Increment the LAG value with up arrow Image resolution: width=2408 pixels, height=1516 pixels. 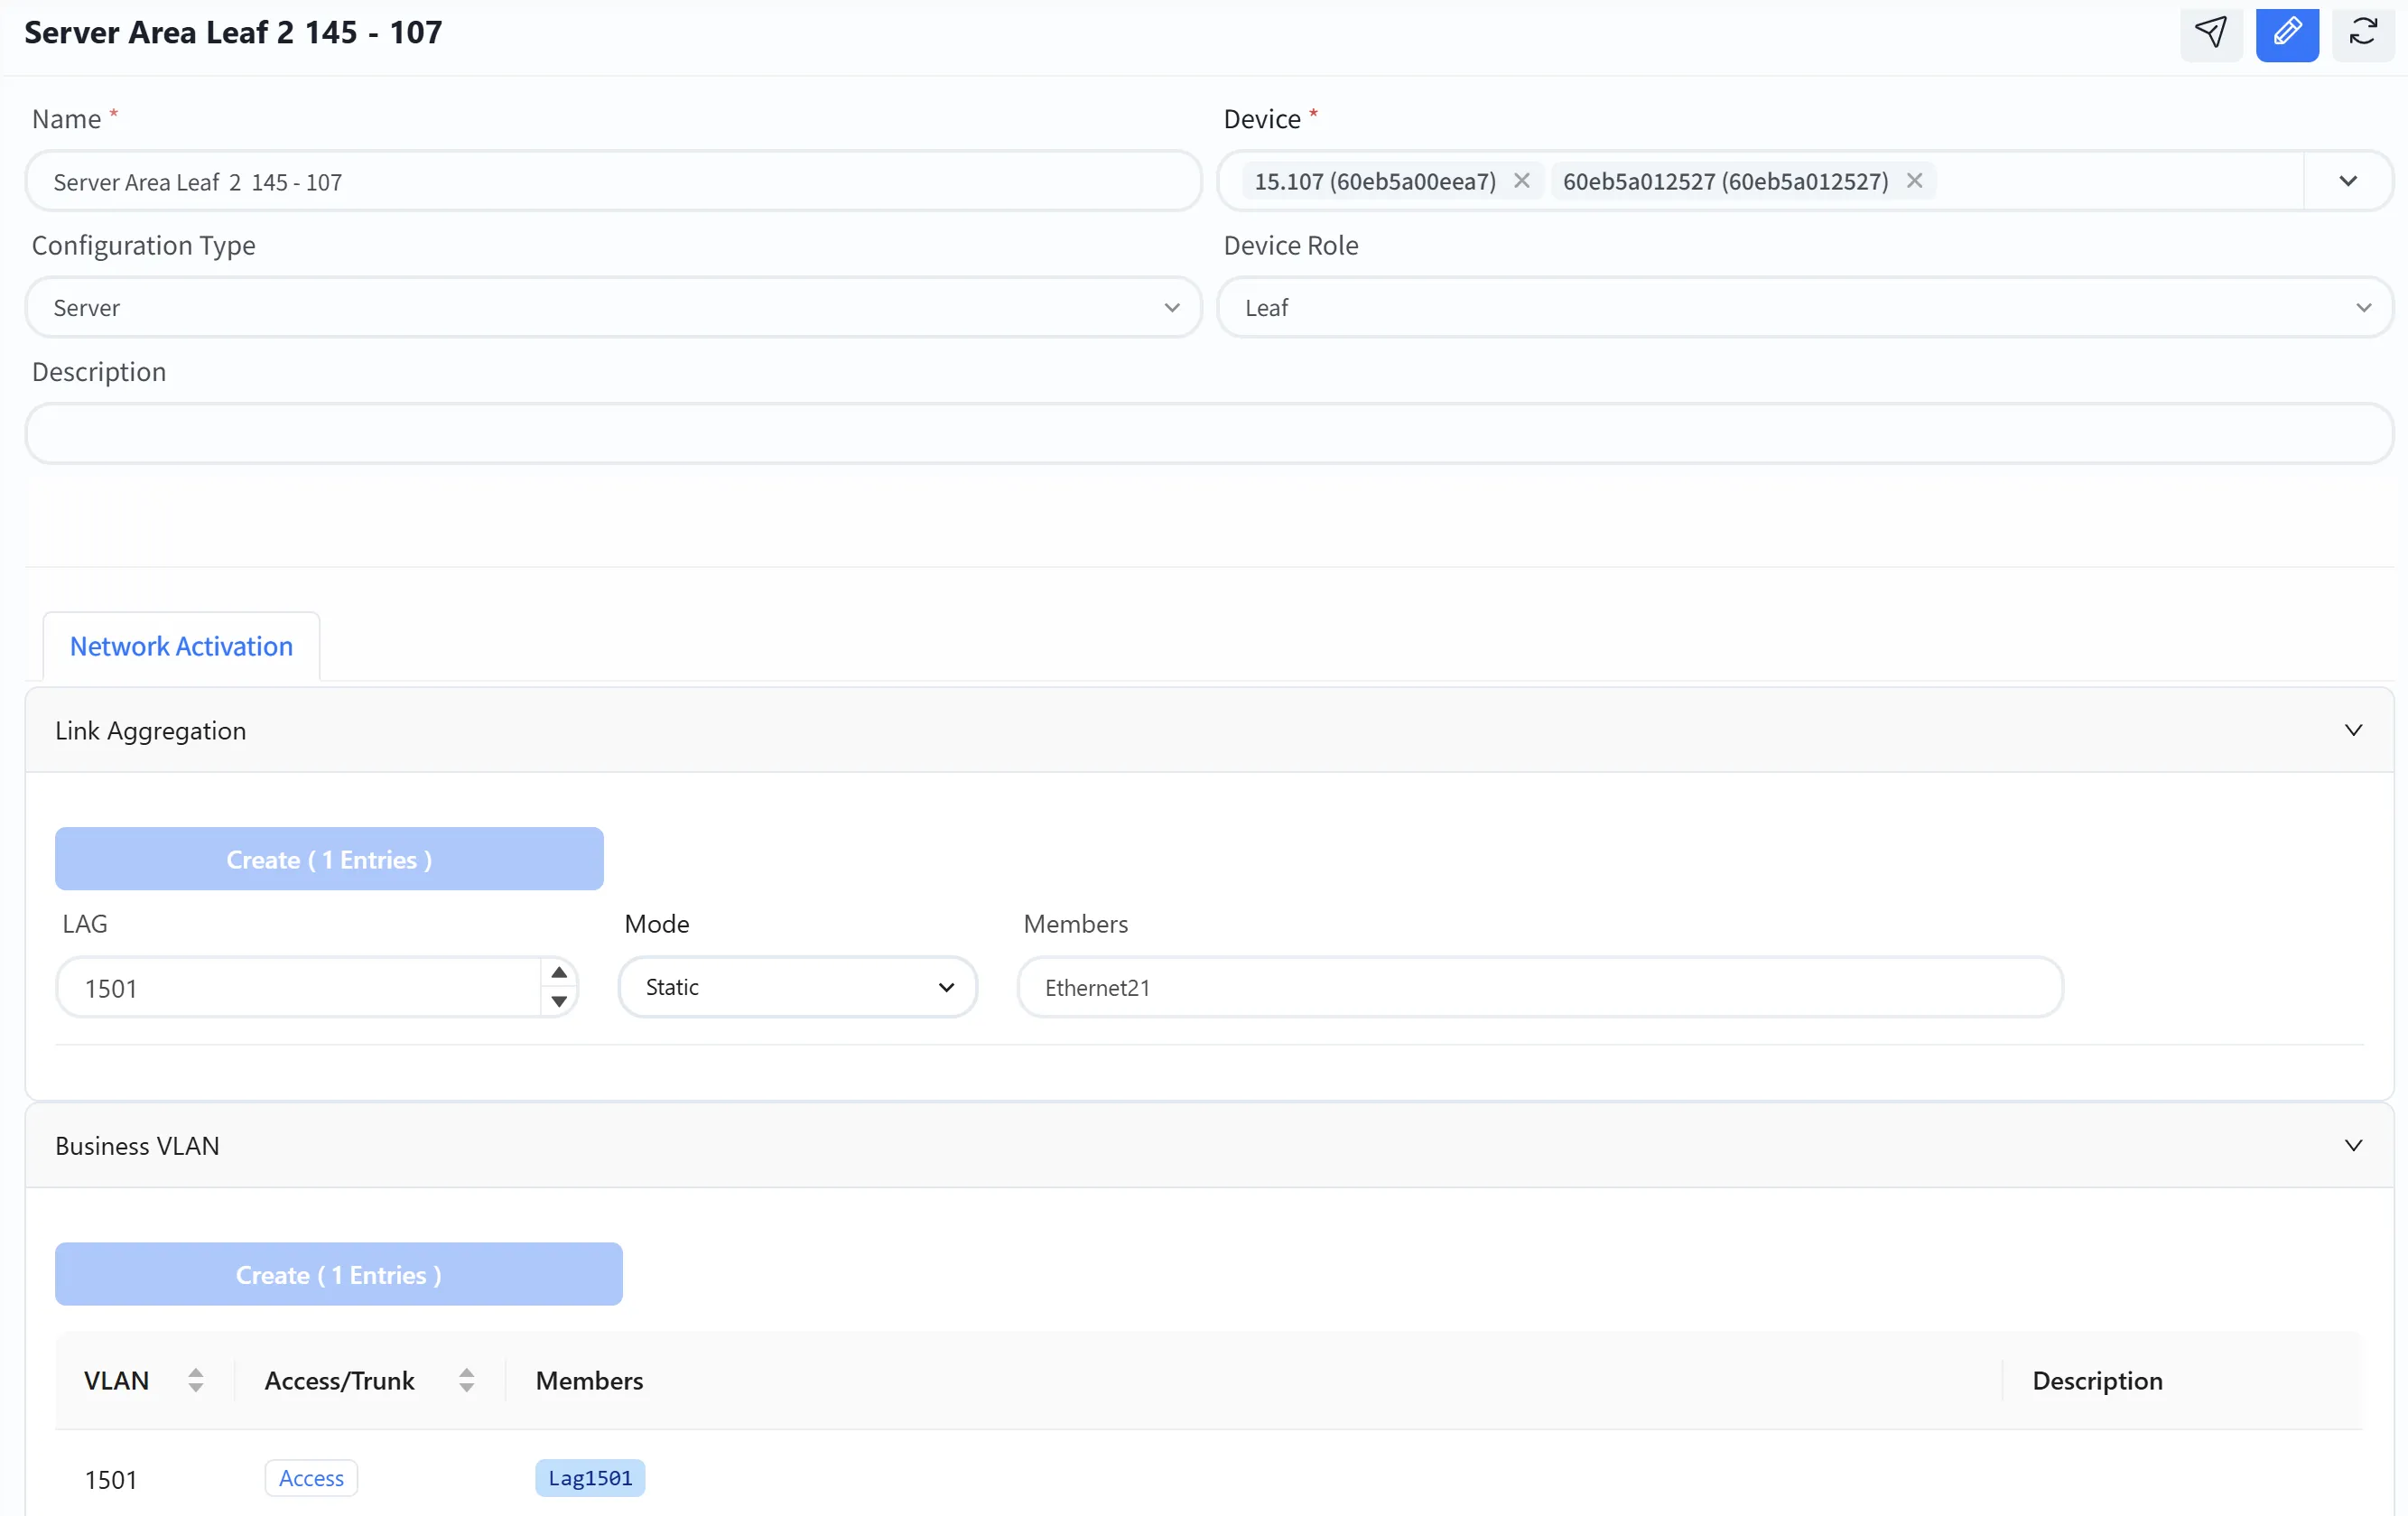(x=559, y=973)
